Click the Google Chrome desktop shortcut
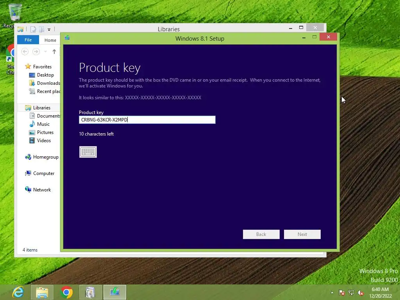The width and height of the screenshot is (400, 300). point(10,59)
